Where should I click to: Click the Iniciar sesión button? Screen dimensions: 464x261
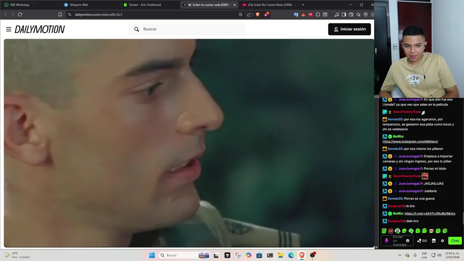pos(349,29)
